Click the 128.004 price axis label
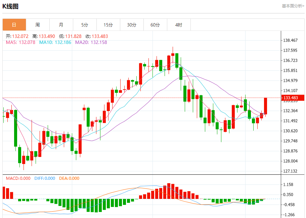Viewport: 306px width, 218px height. (291, 161)
